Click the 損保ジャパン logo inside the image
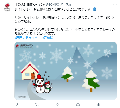Screen dimensions: 120x108 click(x=25, y=46)
